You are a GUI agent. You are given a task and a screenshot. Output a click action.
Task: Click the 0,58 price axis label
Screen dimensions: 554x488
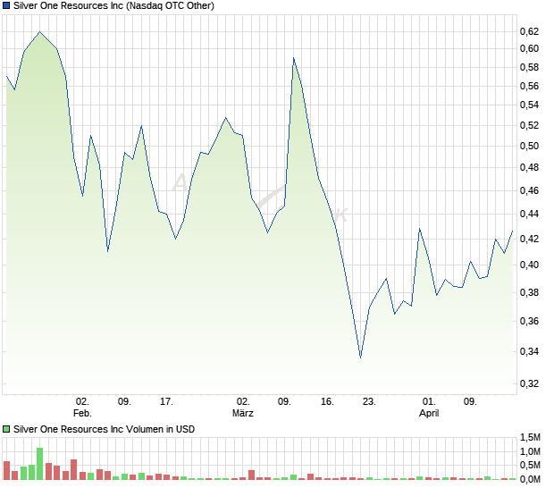[x=529, y=67]
